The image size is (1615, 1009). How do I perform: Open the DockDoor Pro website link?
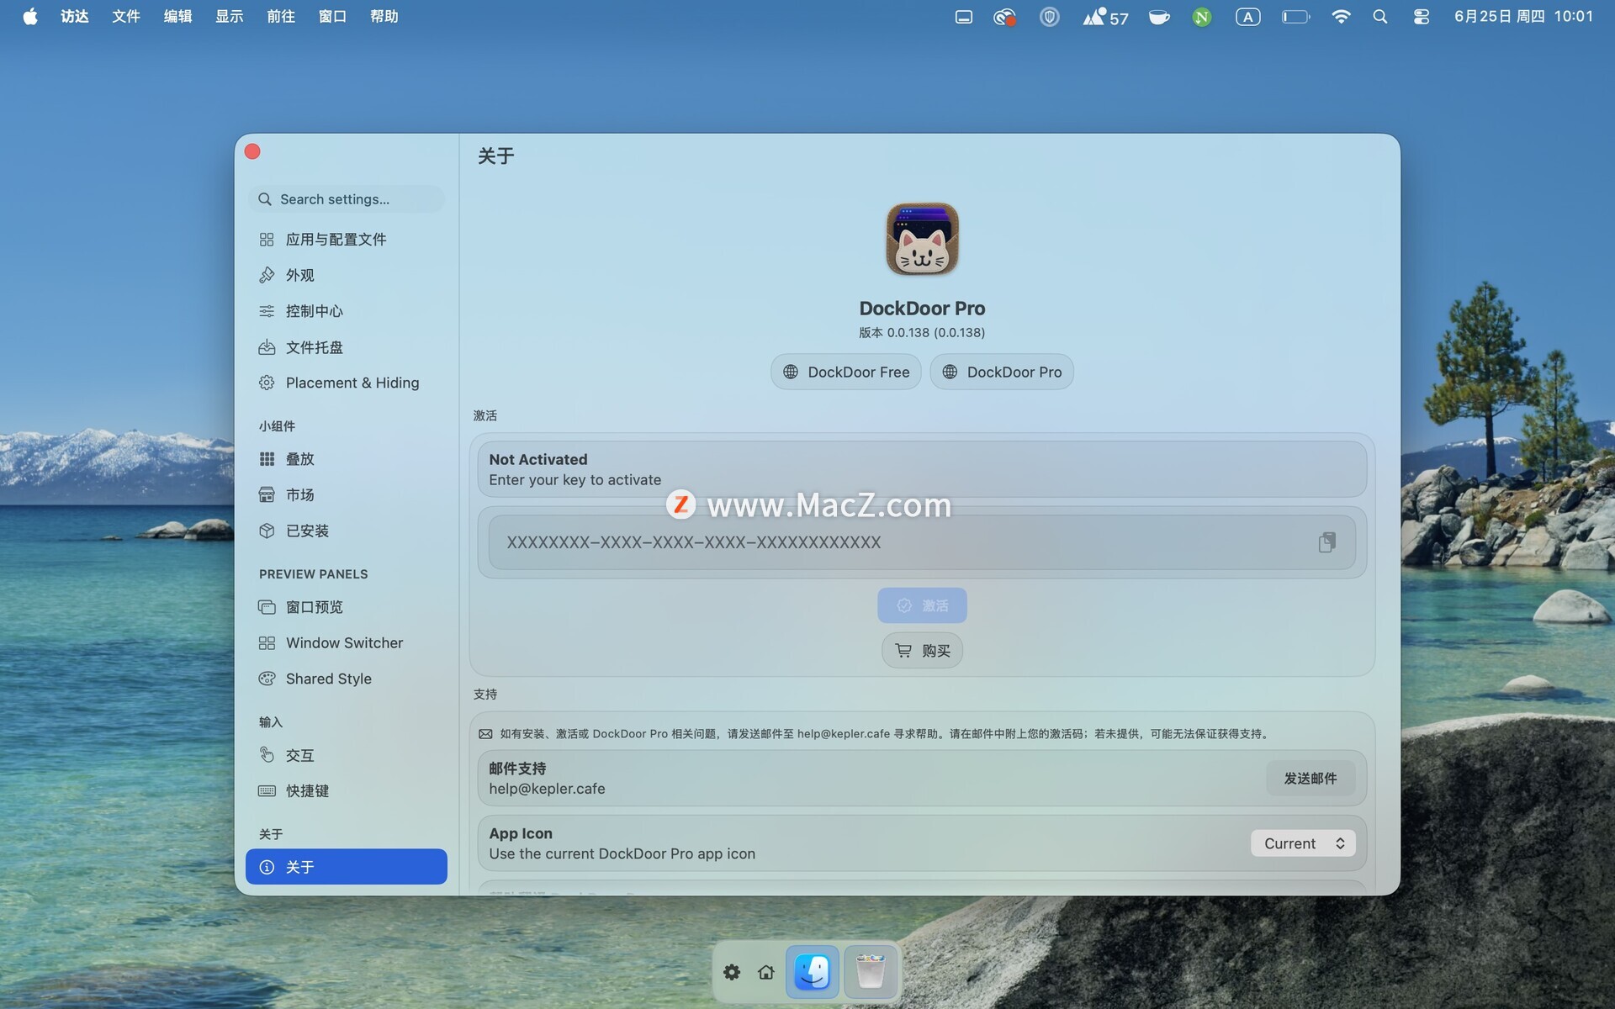[1002, 372]
